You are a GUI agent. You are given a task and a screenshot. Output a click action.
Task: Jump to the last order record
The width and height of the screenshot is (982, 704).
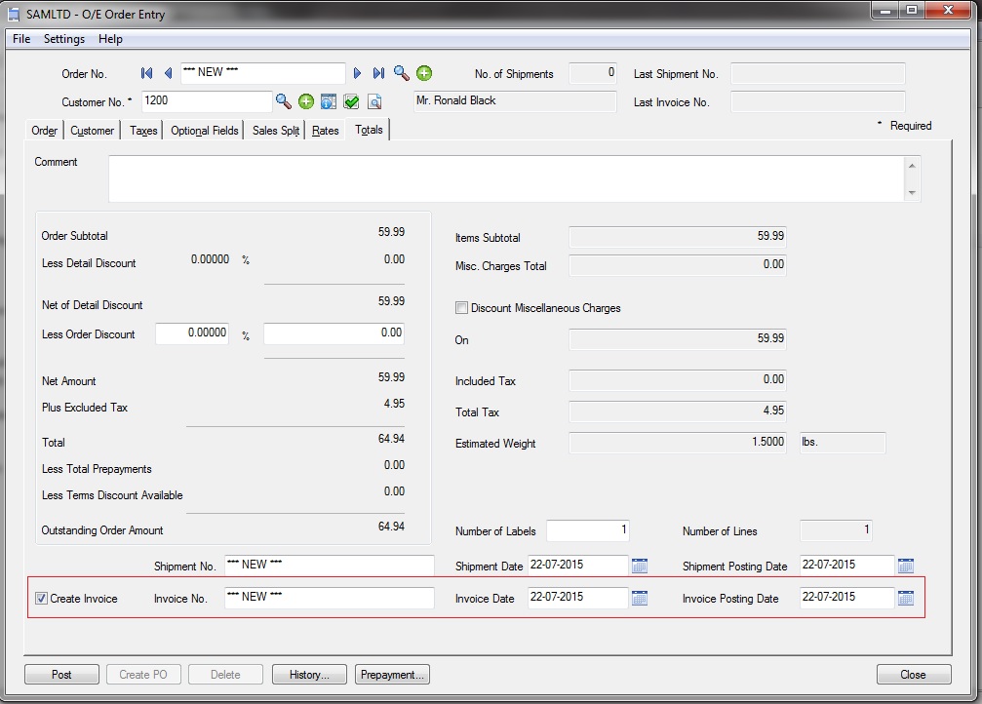(x=378, y=73)
